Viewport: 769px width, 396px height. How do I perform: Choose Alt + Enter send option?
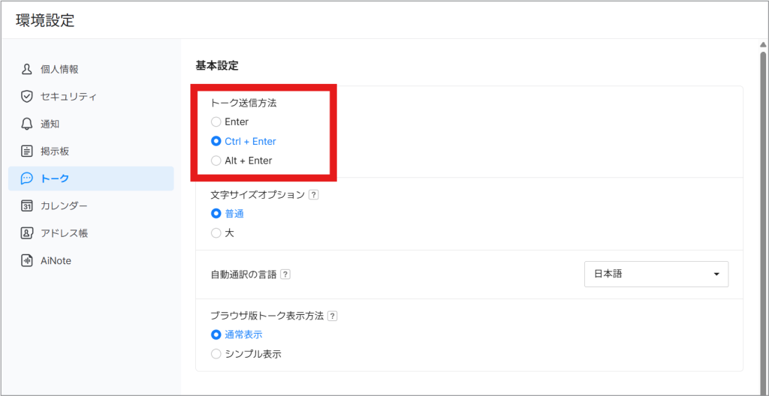216,160
